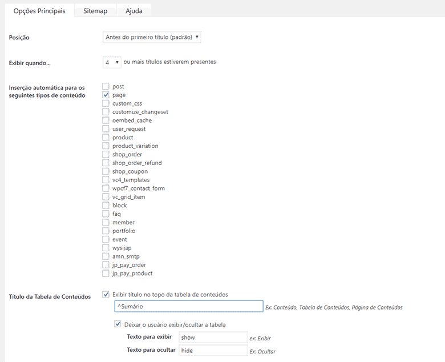
Task: Uncheck the page content type checkbox
Action: (x=106, y=95)
